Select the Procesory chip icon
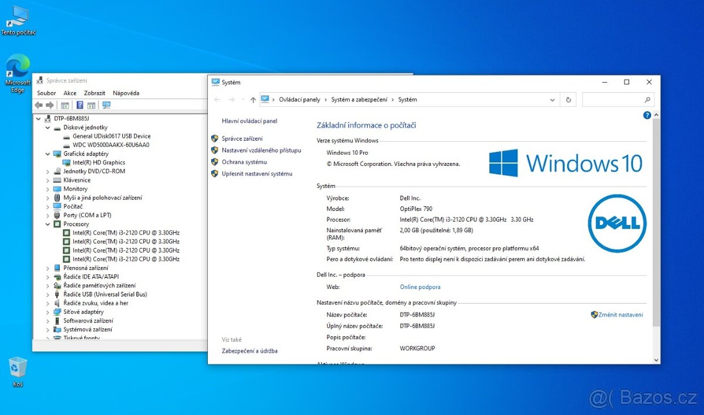Viewport: 704px width, 415px height. tap(57, 224)
